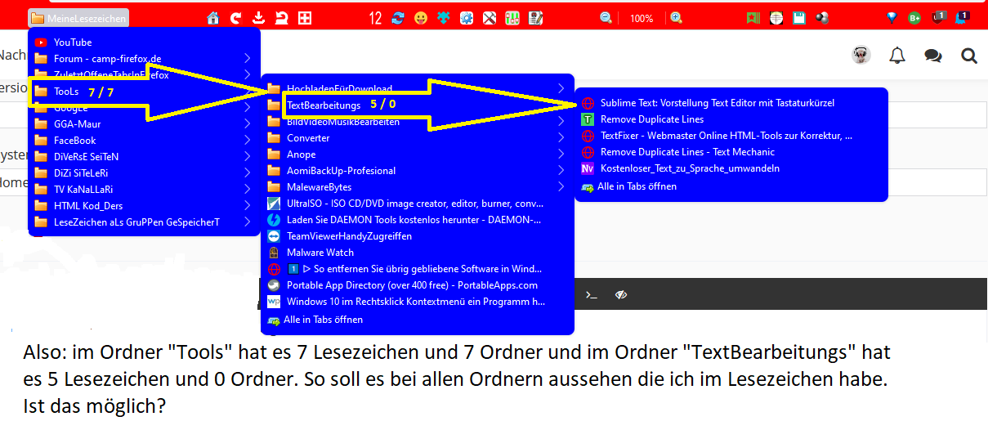Expand the Converter folder arrow
988x439 pixels.
tap(561, 138)
